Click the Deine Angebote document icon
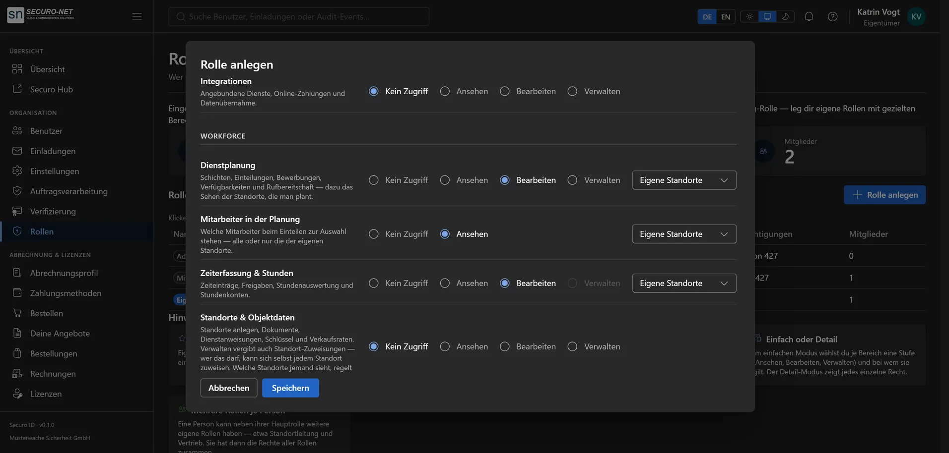This screenshot has width=949, height=453. [x=17, y=333]
